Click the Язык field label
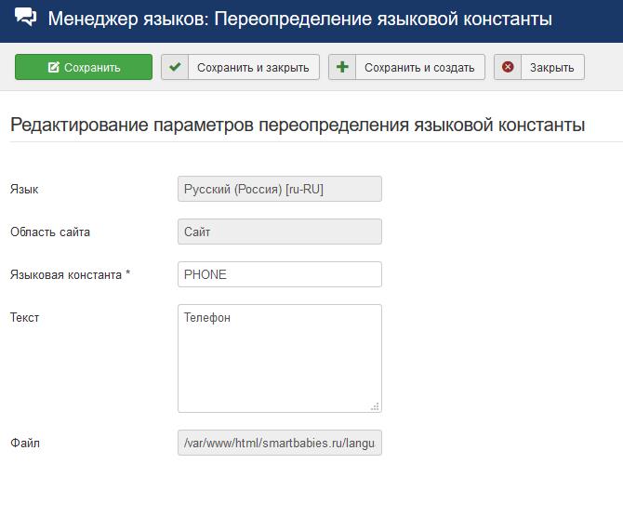 point(24,189)
